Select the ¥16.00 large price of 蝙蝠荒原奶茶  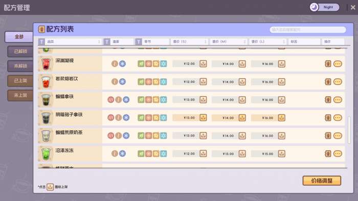coord(267,136)
